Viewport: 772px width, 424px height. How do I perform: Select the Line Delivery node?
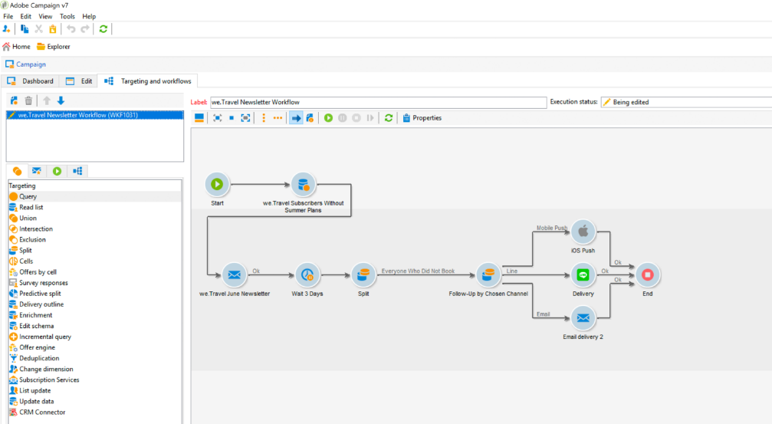[583, 274]
